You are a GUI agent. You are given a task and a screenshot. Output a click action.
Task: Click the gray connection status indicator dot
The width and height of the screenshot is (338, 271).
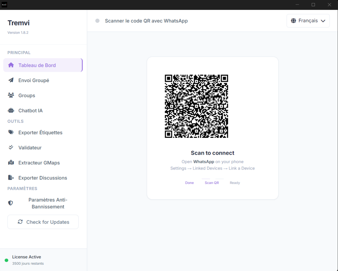click(97, 21)
